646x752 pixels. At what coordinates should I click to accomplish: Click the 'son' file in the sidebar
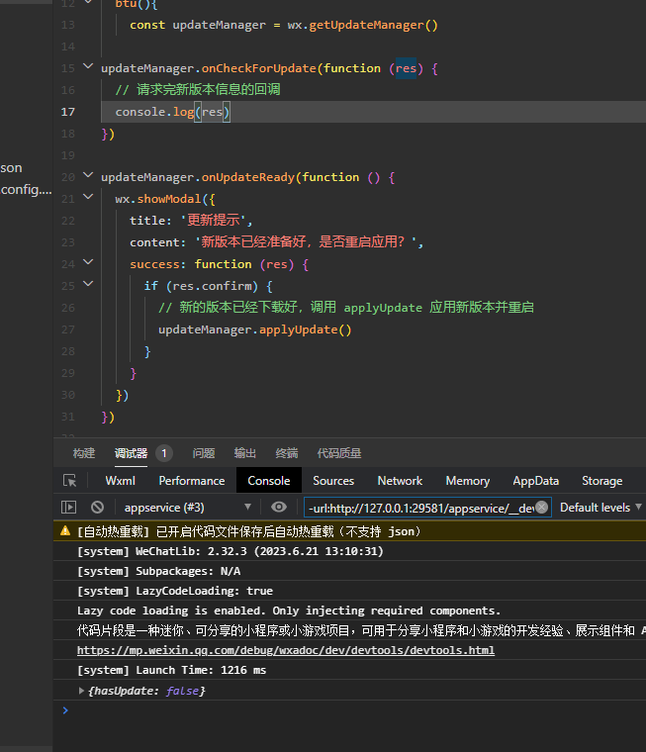[11, 168]
